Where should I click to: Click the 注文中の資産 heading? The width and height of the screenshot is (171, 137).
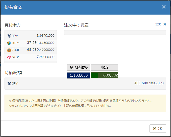coord(76,25)
